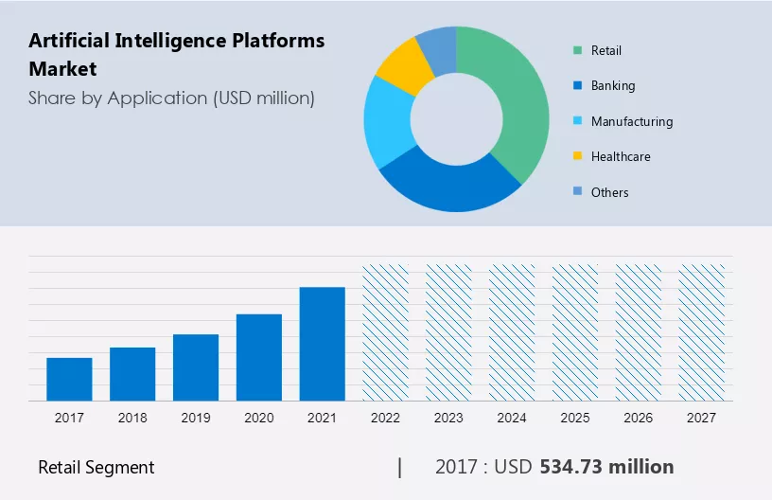Click the hatched 2024 forecast bar

[x=512, y=332]
